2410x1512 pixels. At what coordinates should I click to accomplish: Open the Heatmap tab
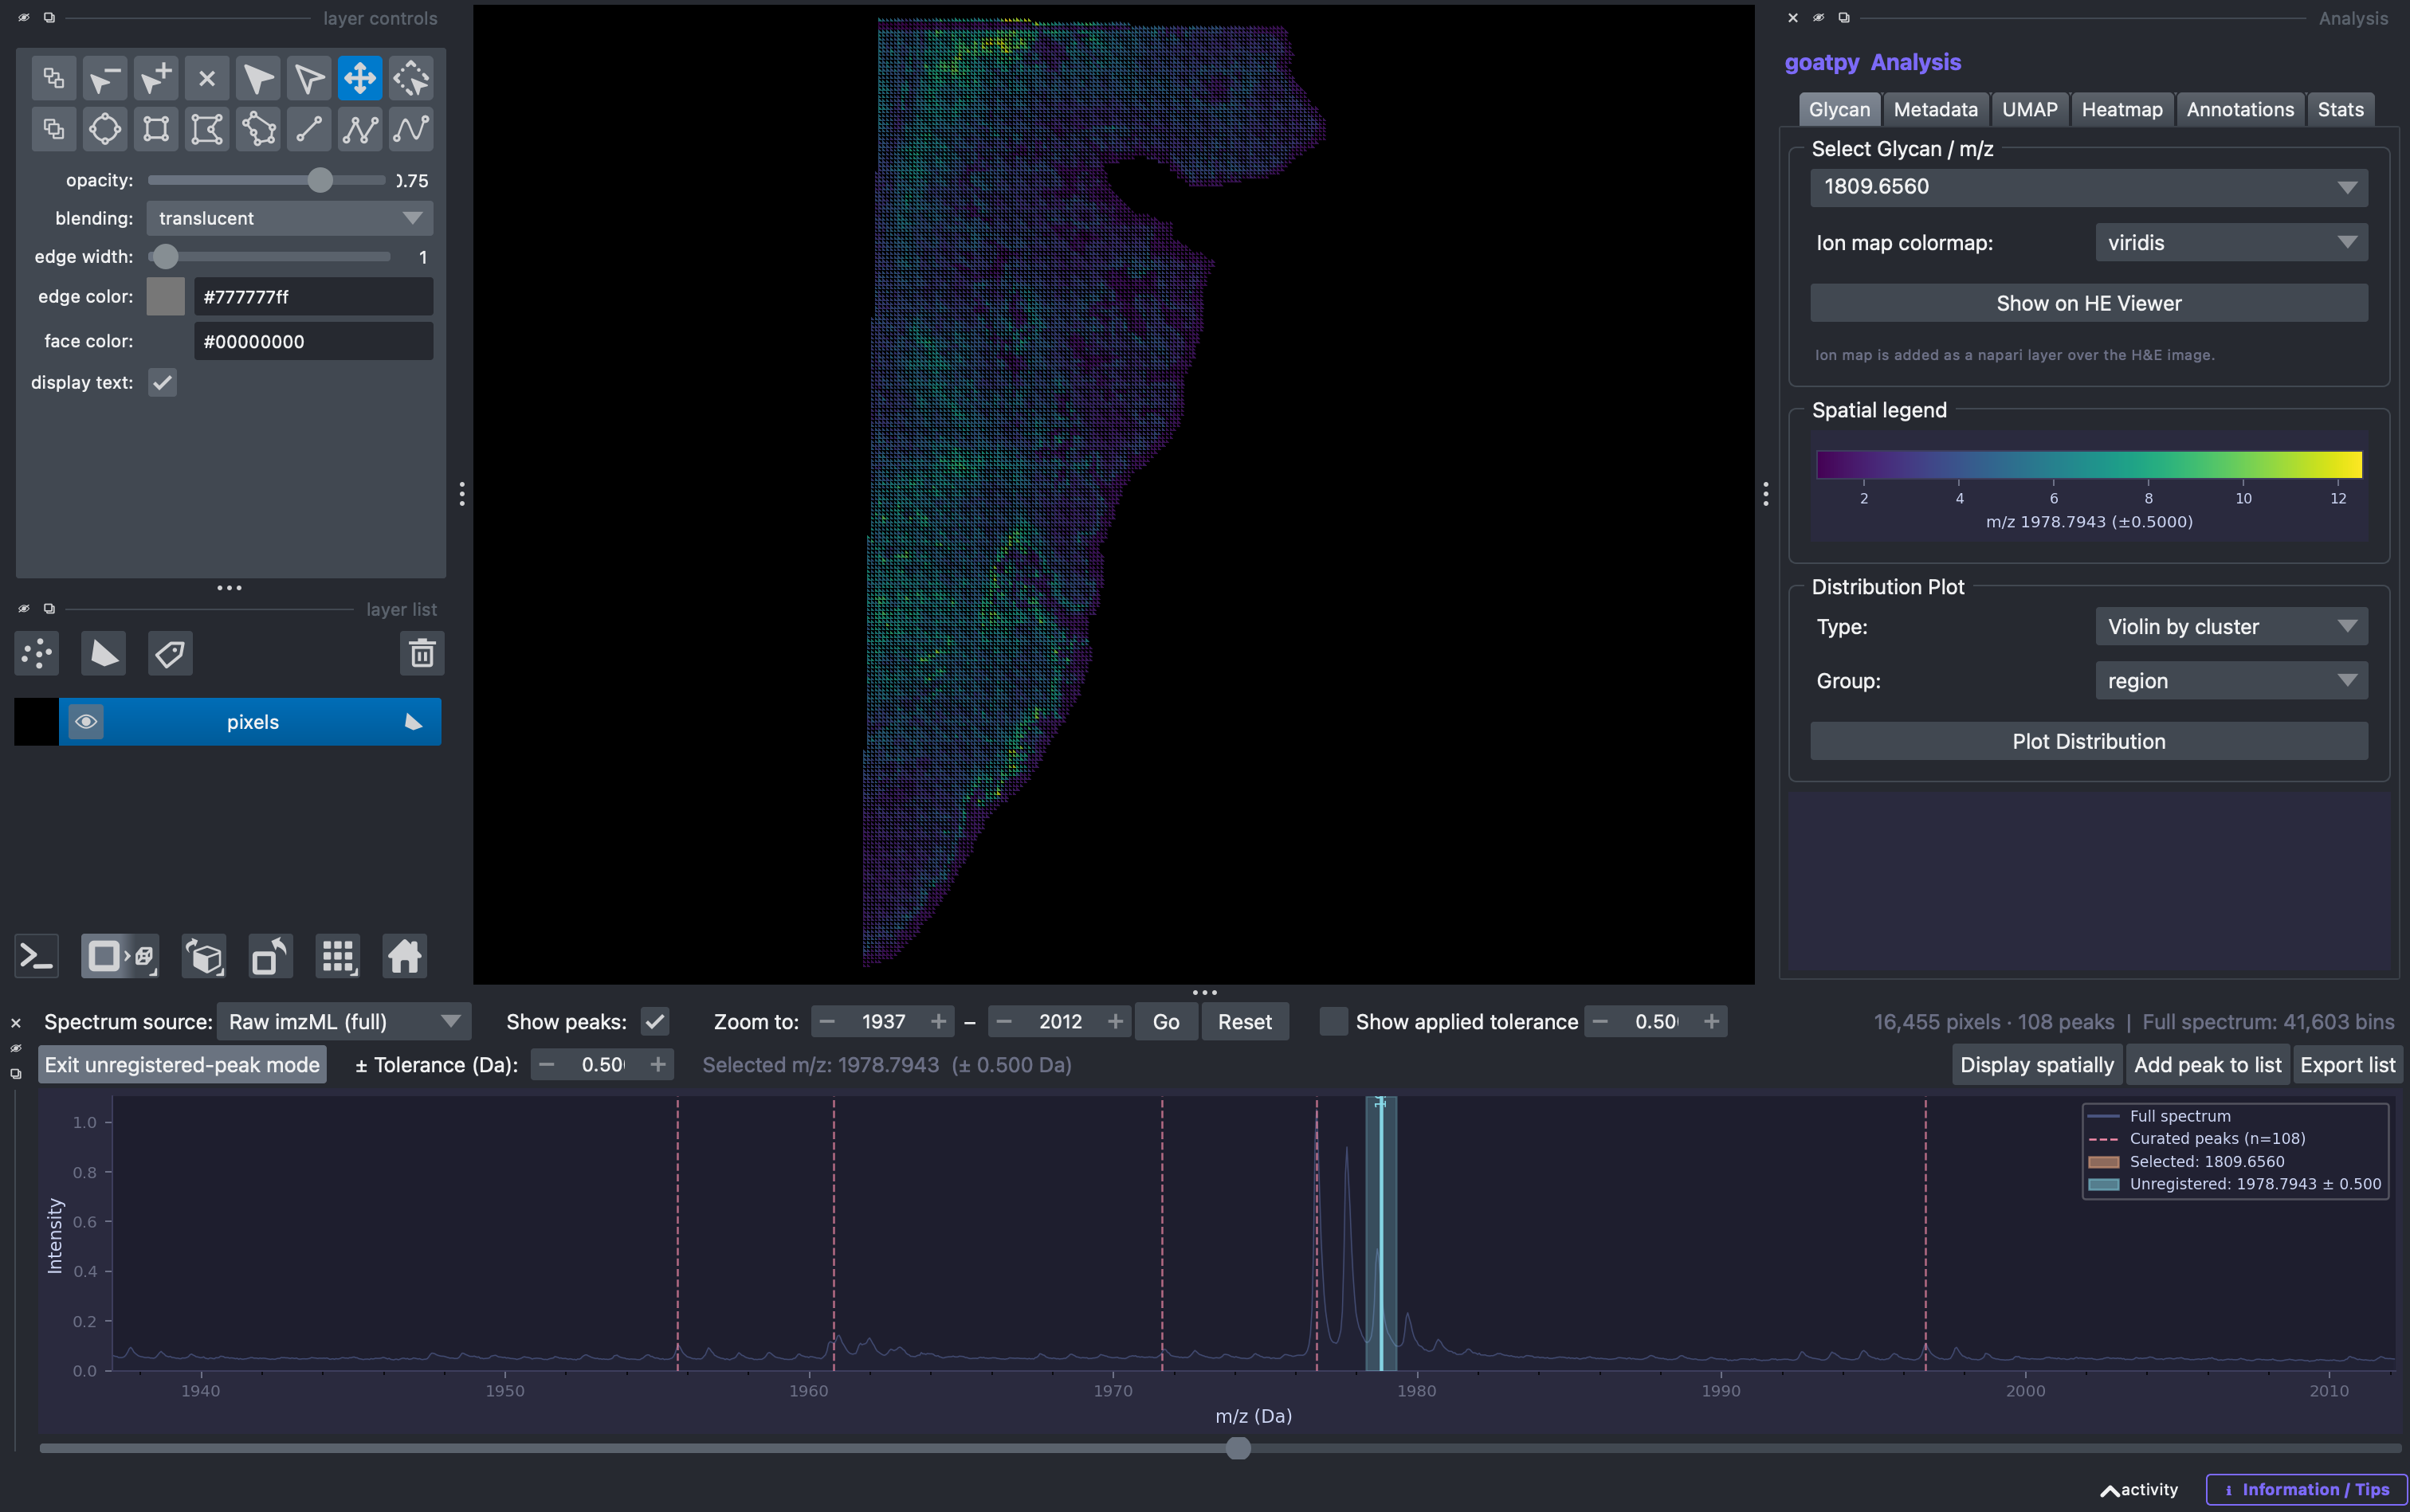coord(2121,109)
